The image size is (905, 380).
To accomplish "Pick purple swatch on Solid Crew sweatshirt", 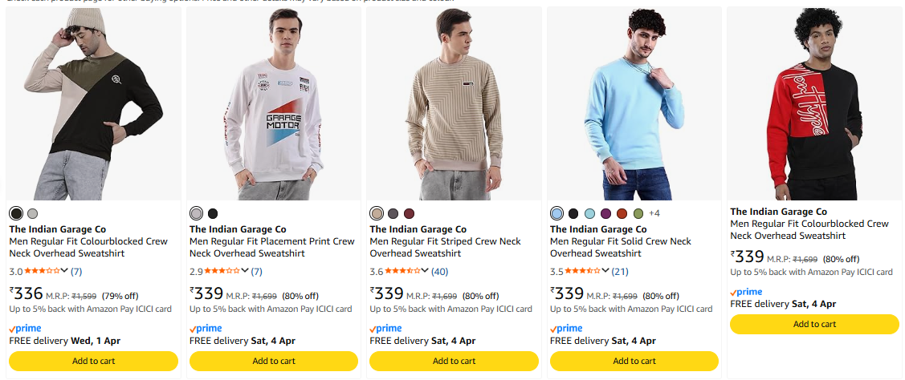I will pyautogui.click(x=605, y=213).
